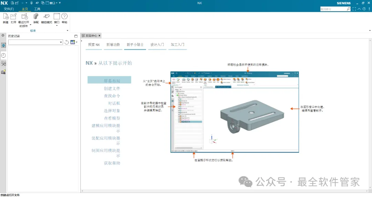Close the 发现中心 tab
Screen dimensions: 372x197
point(100,36)
